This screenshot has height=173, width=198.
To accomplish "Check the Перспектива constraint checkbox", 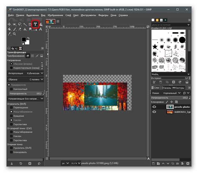I will (11, 124).
